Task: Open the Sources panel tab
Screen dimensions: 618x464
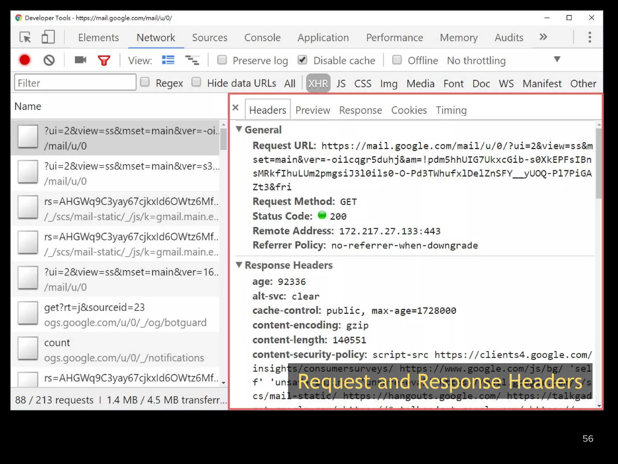Action: [x=210, y=37]
